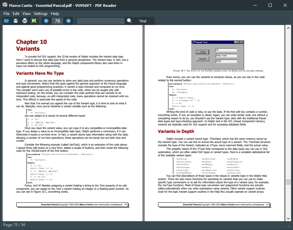Click the magnifying glass search icon
The height and width of the screenshot is (230, 293).
click(x=129, y=21)
